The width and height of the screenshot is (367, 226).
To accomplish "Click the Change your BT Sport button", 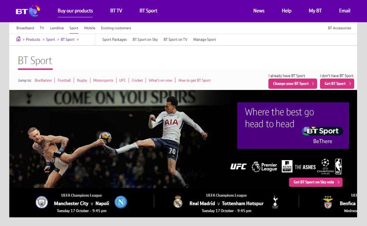I will pyautogui.click(x=292, y=83).
